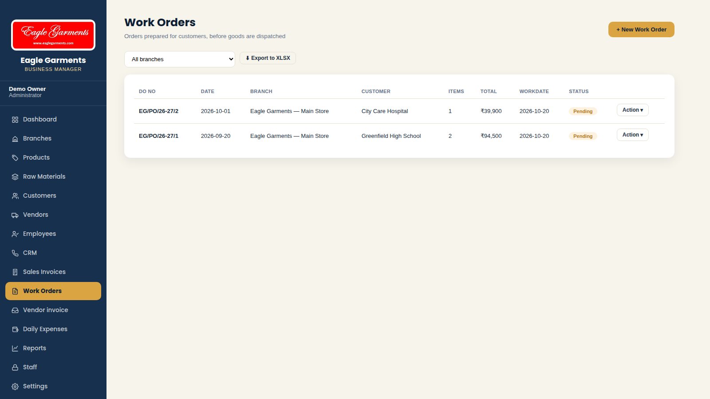710x399 pixels.
Task: Click the Vendor invoice inbox icon
Action: click(x=15, y=310)
